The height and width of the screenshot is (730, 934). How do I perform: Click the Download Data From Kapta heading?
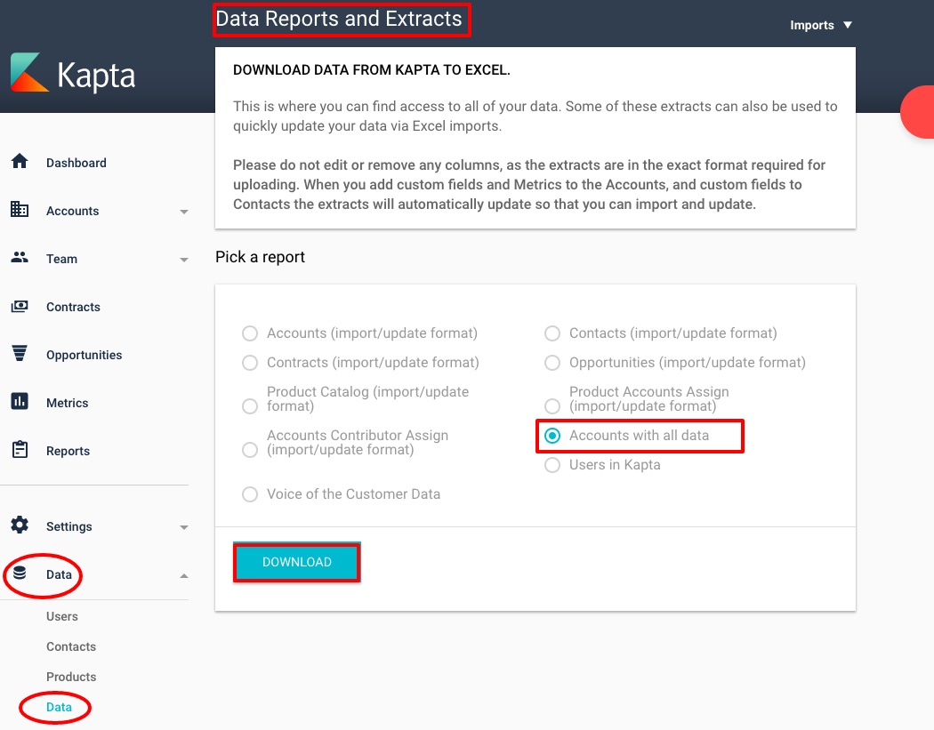pos(372,69)
